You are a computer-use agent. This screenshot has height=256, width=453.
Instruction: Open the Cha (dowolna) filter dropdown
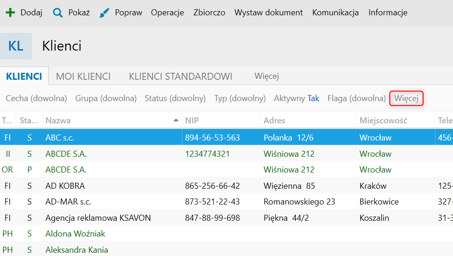(x=36, y=98)
